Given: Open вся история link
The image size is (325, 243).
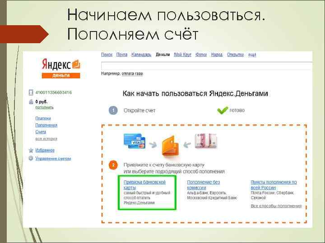Looking at the screenshot, I should (46, 139).
